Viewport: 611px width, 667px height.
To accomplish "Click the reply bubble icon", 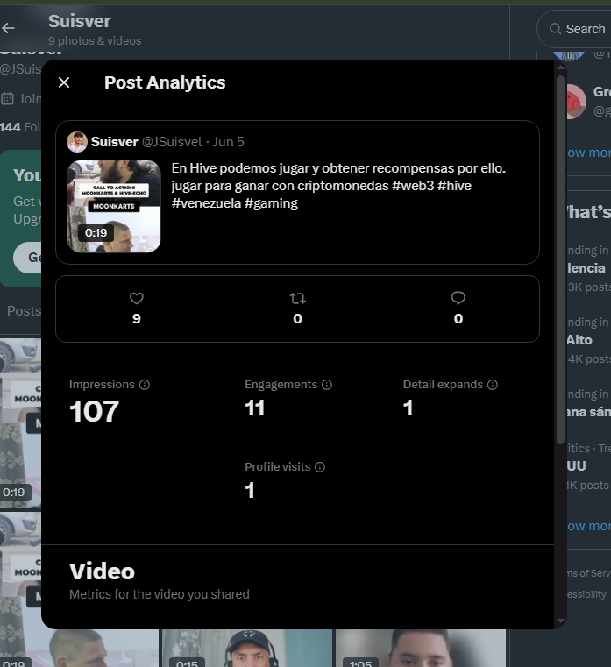I will coord(458,298).
